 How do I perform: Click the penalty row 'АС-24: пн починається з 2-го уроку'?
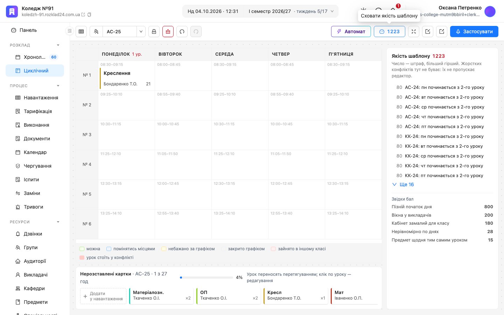point(442,87)
